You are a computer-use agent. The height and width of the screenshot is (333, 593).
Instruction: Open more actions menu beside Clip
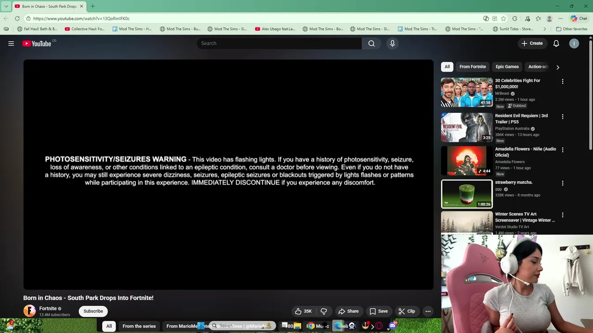click(x=428, y=311)
